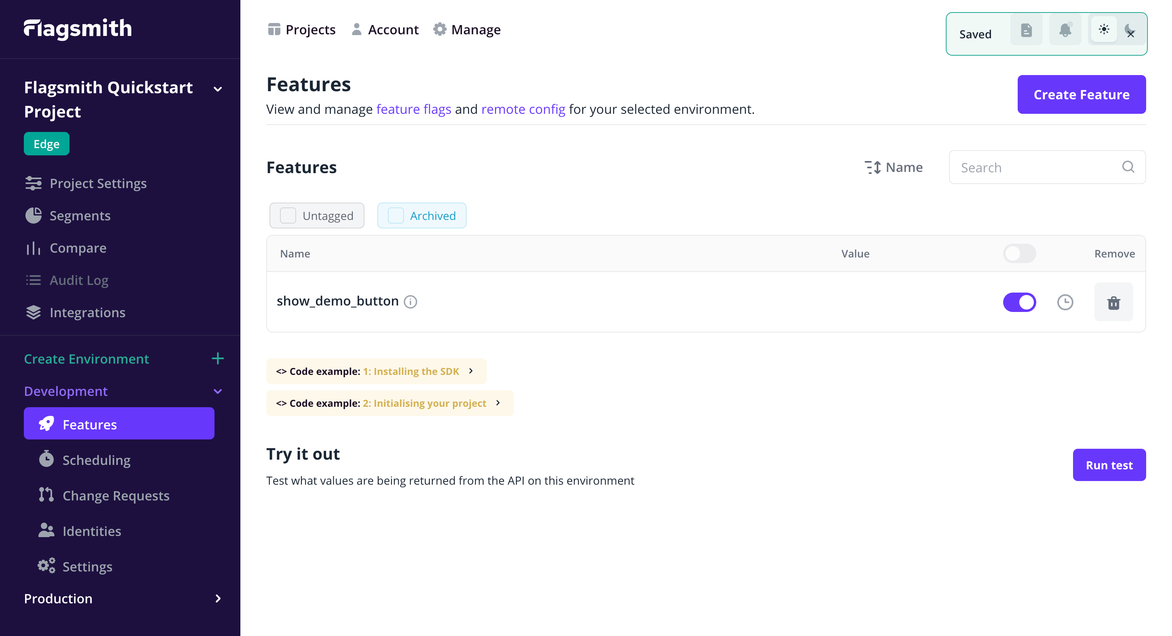Click the Flagsmith logo

tap(78, 29)
